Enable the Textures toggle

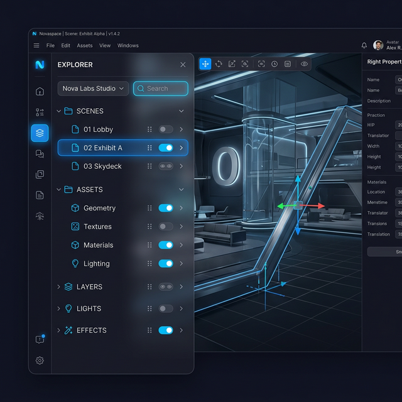[166, 227]
